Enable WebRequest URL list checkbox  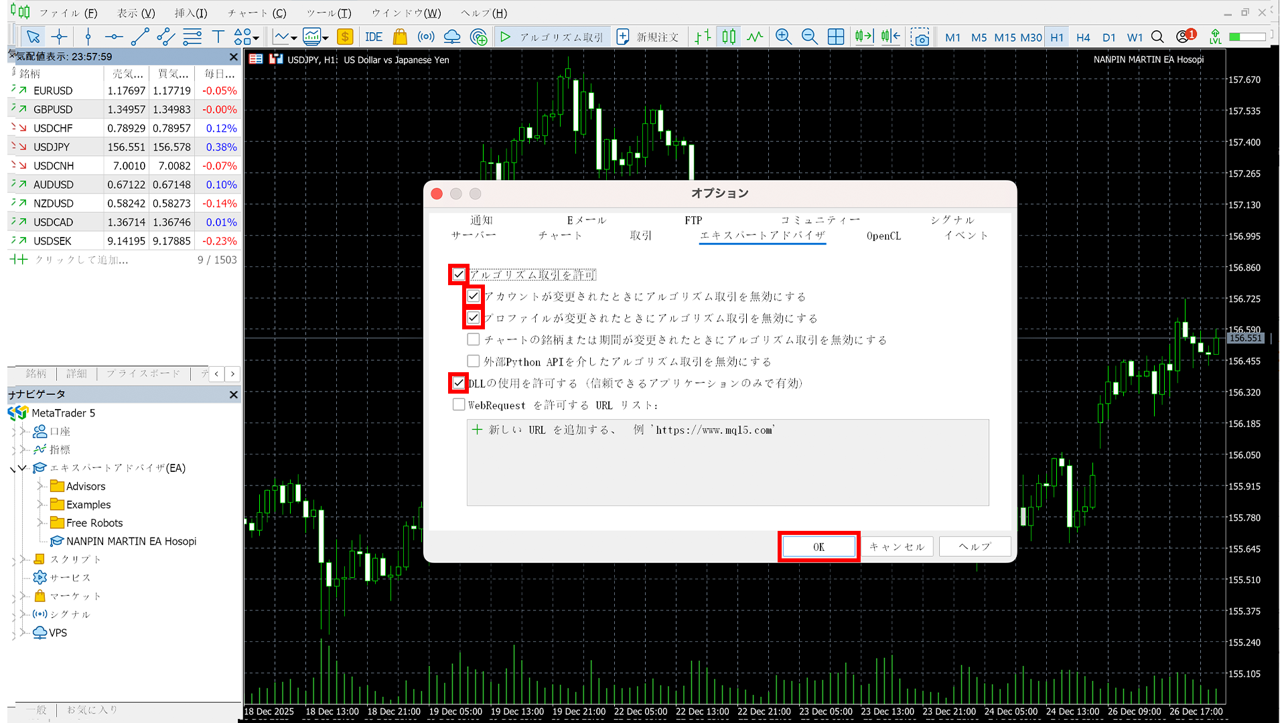click(459, 405)
